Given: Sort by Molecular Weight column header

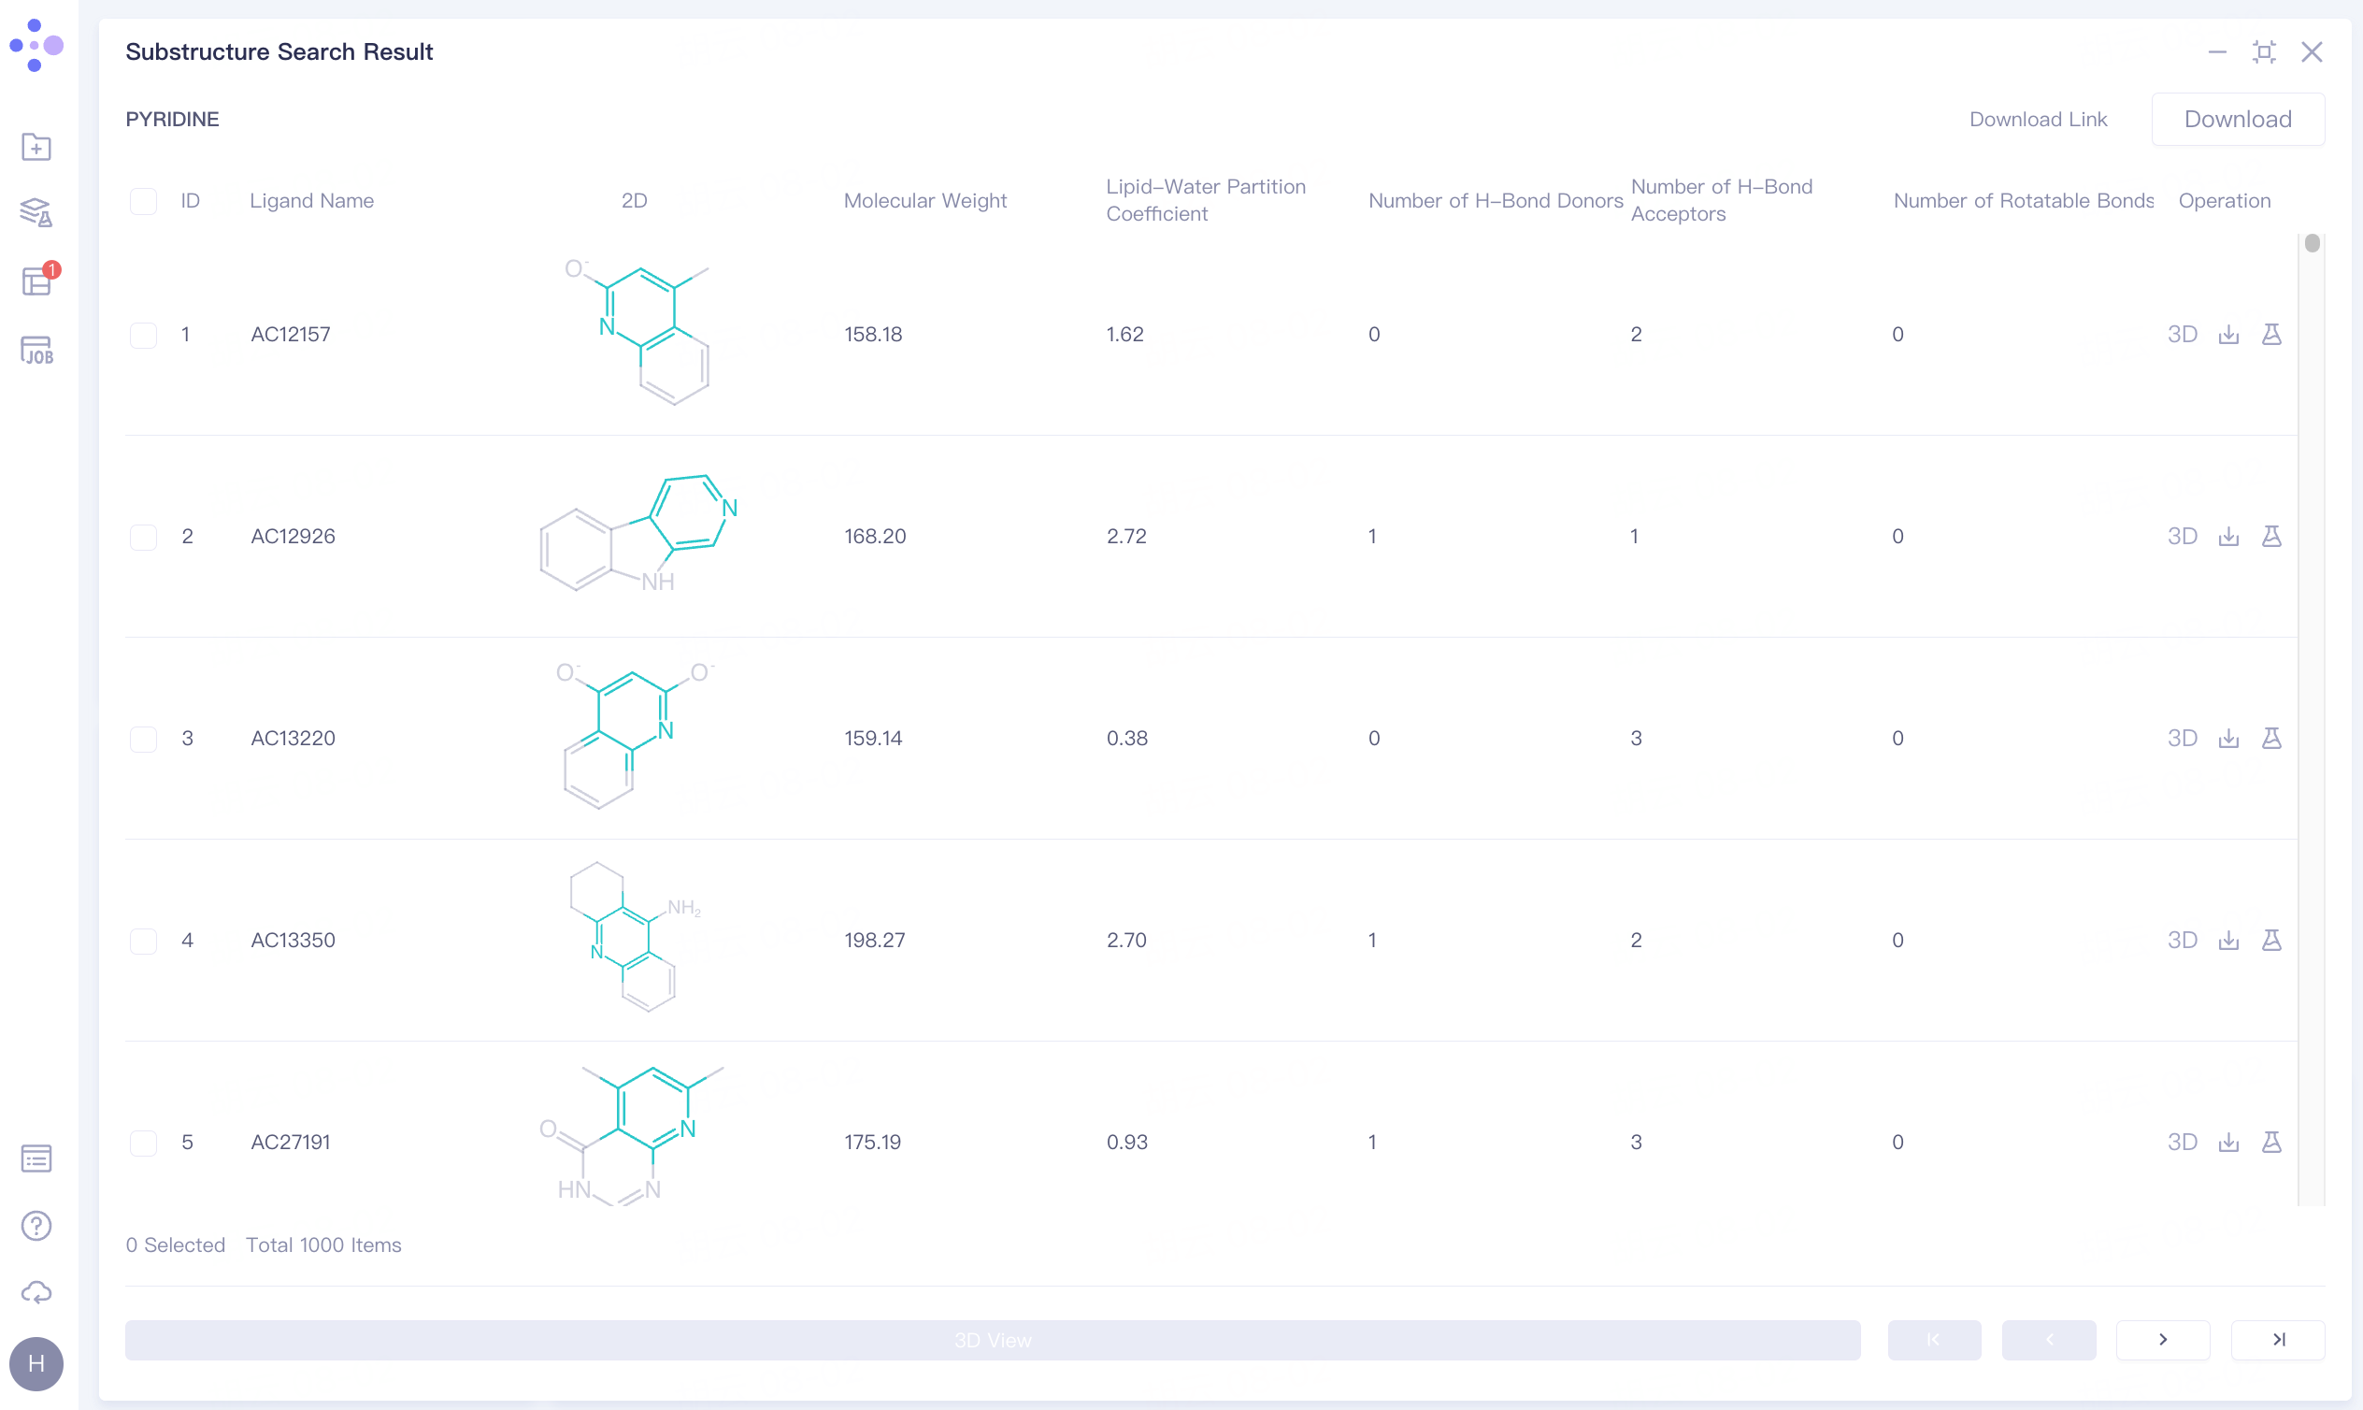Looking at the screenshot, I should (925, 201).
